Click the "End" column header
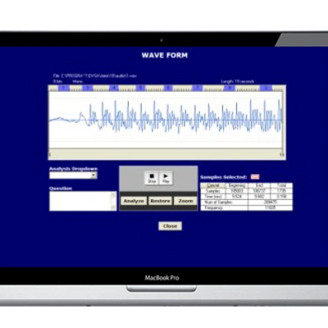 click(259, 185)
